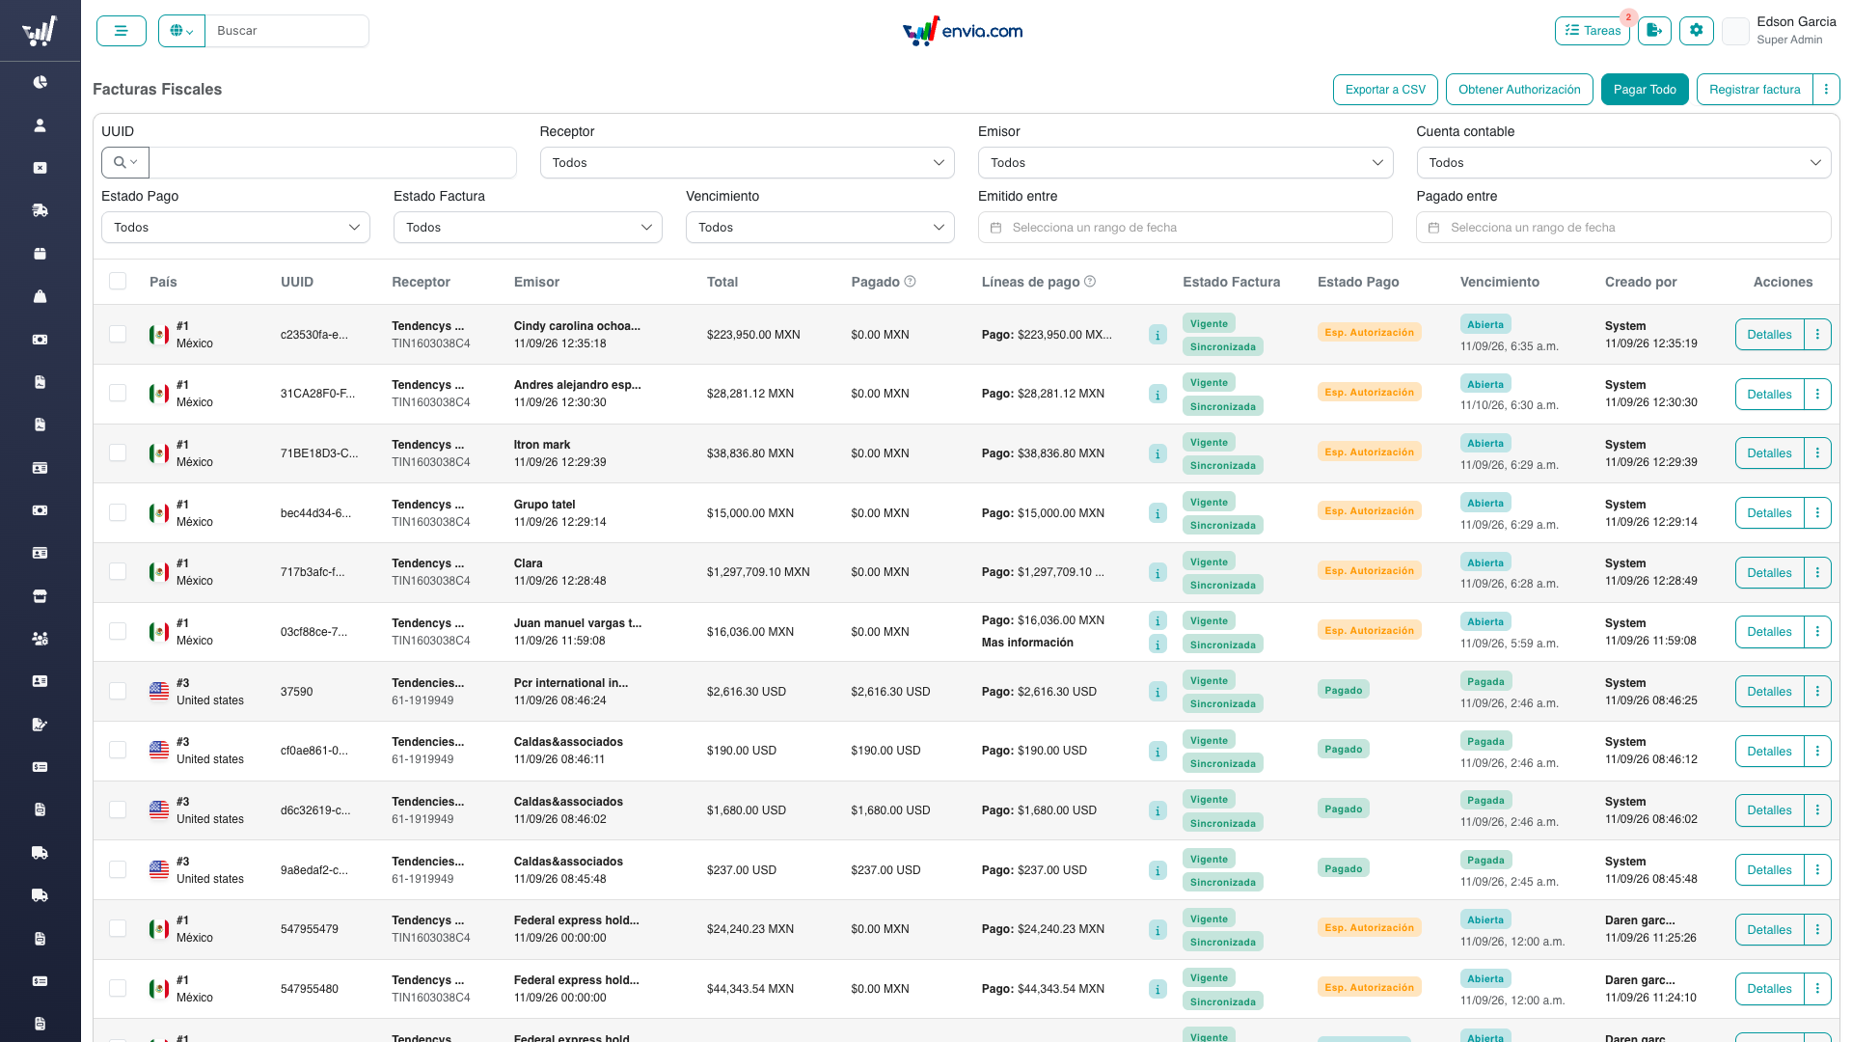Click the weight bag sidebar icon
The image size is (1852, 1042).
pyautogui.click(x=40, y=296)
